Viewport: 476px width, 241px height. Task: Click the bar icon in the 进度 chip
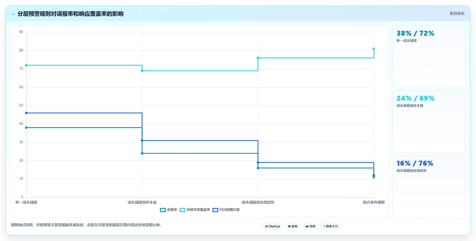307,226
